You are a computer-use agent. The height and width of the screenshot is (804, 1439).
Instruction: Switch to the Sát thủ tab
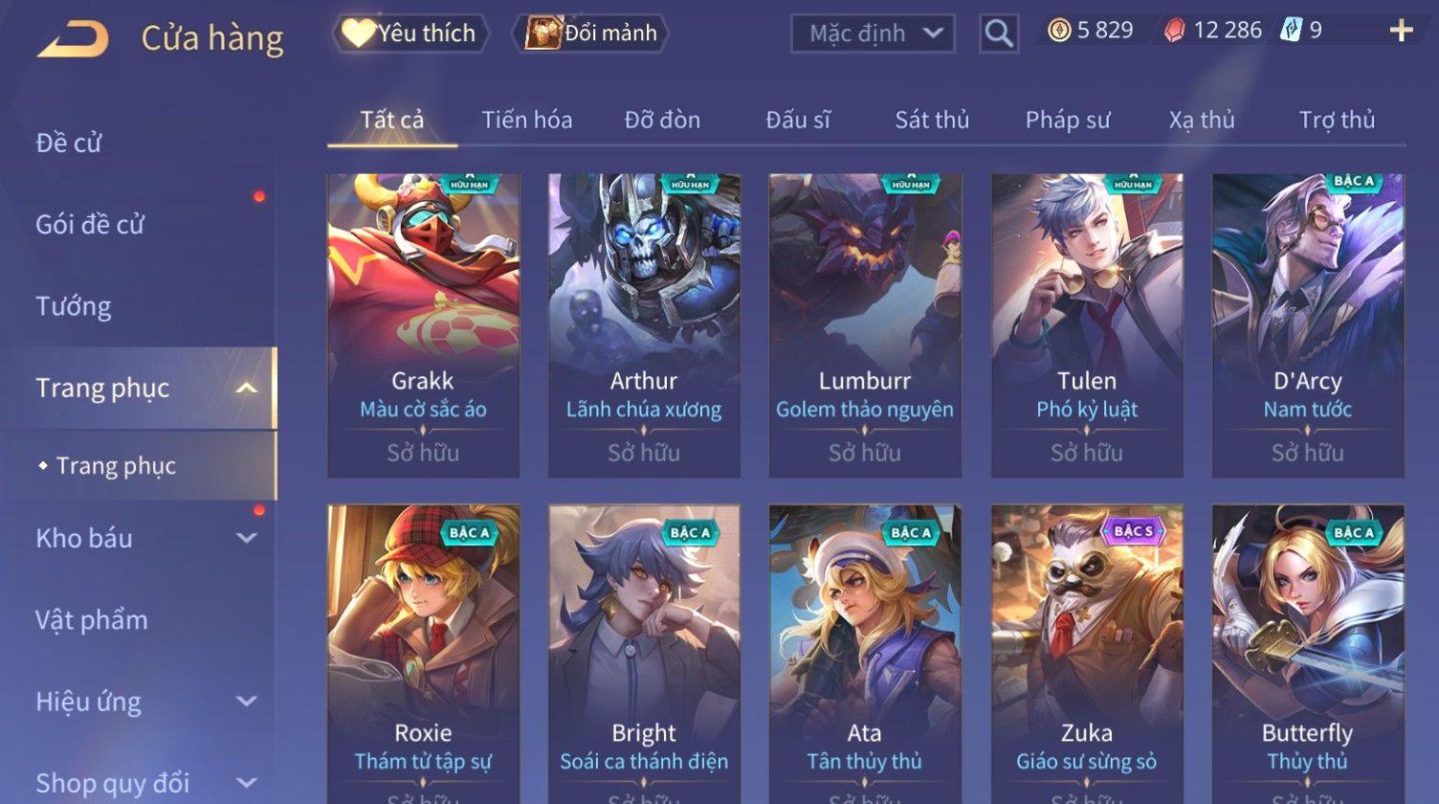tap(932, 120)
